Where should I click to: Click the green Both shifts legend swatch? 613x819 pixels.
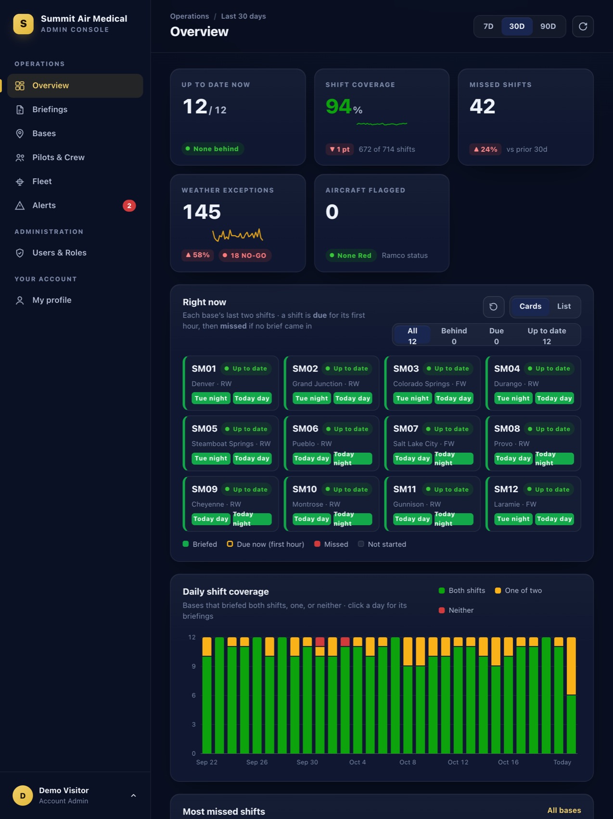[x=442, y=591]
